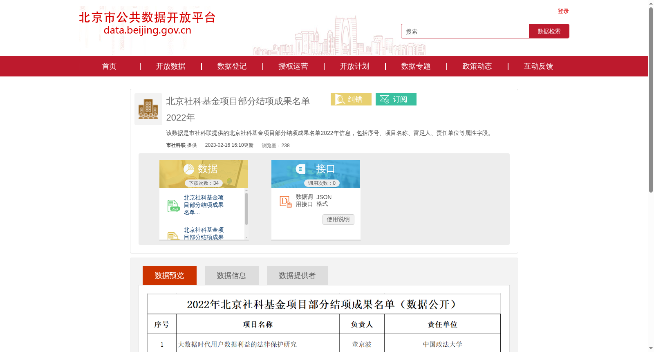The image size is (654, 352).
Task: Click the 登录 login link
Action: click(x=563, y=11)
